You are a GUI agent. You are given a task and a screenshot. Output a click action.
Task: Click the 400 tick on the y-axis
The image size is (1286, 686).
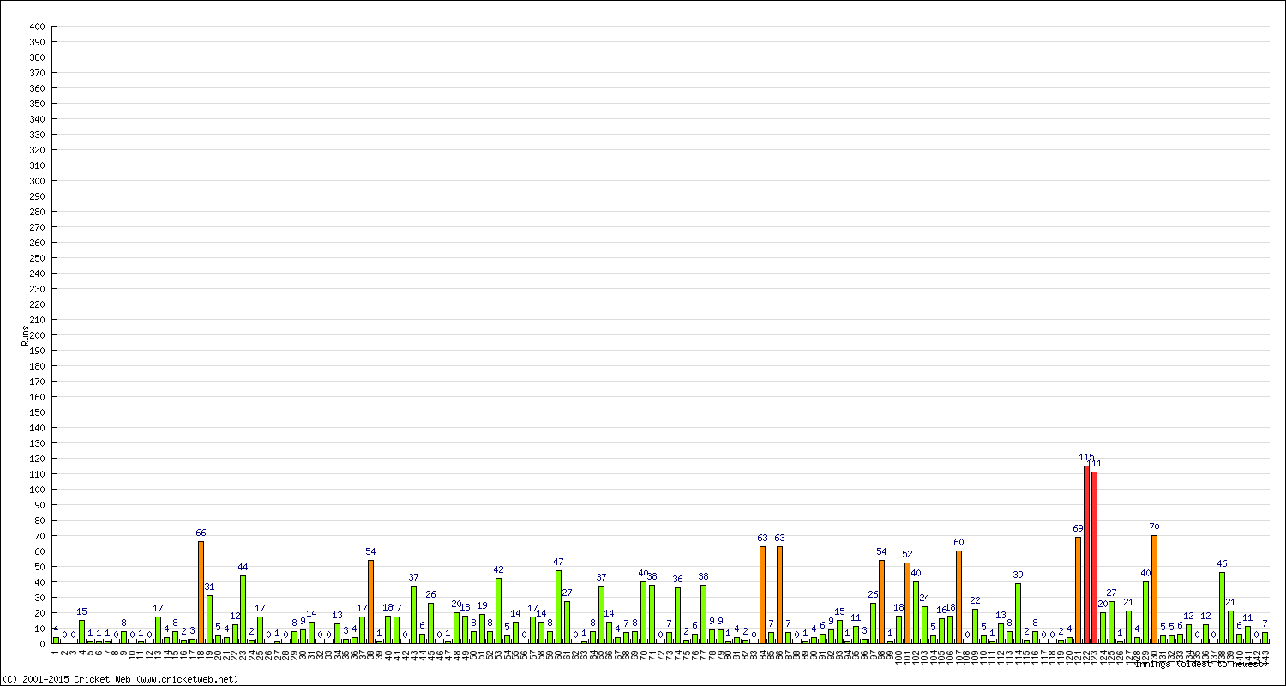(x=37, y=27)
